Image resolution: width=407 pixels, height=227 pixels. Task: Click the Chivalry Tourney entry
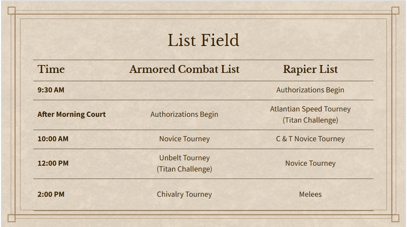(x=184, y=194)
